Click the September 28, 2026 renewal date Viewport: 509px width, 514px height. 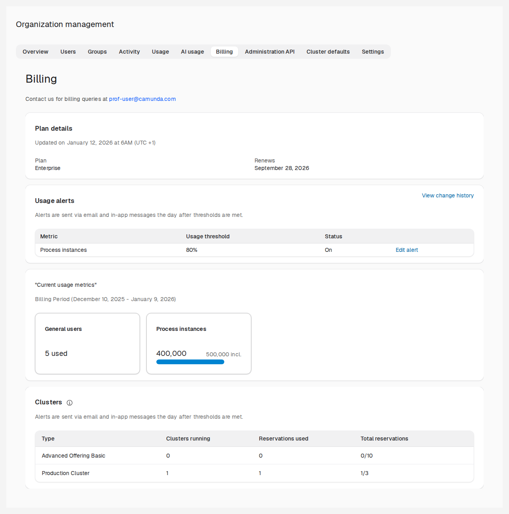click(282, 168)
